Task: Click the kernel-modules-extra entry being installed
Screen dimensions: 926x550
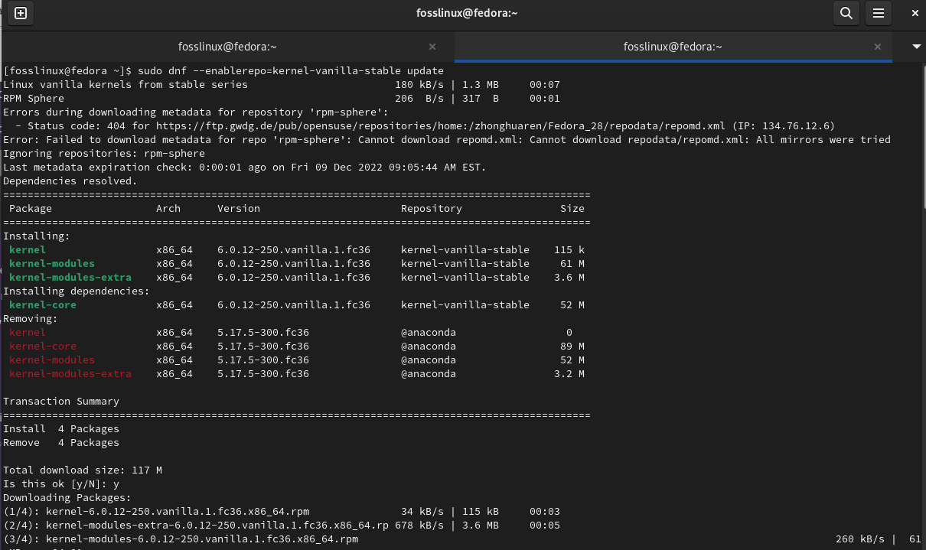Action: tap(70, 277)
